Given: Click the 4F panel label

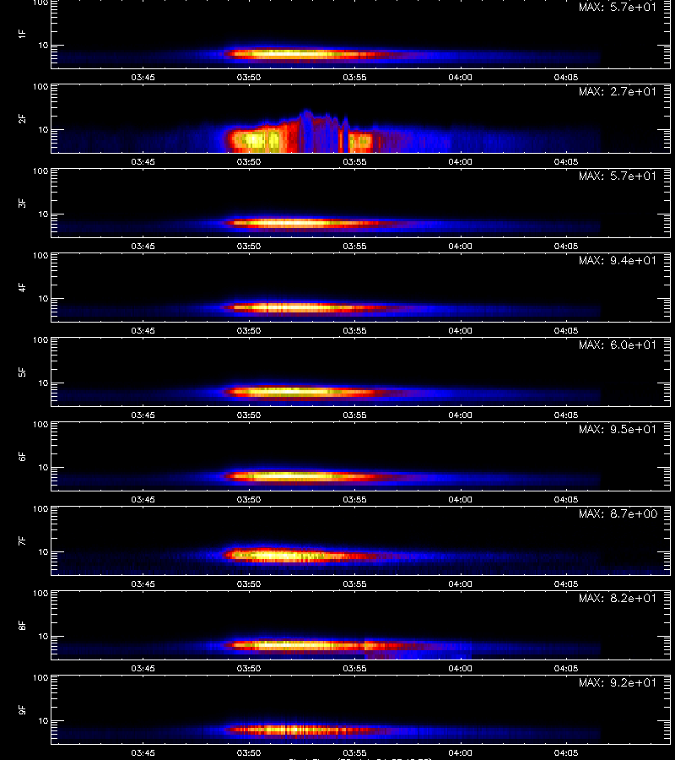Looking at the screenshot, I should 22,287.
